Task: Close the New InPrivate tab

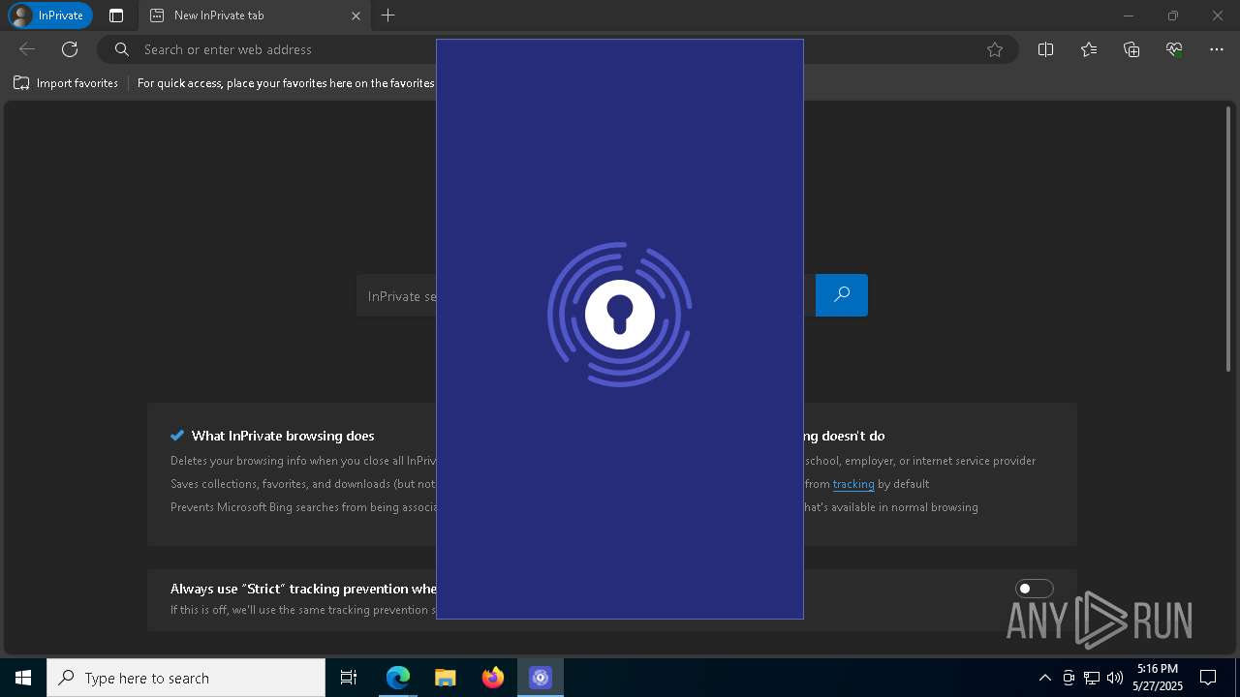Action: click(356, 15)
